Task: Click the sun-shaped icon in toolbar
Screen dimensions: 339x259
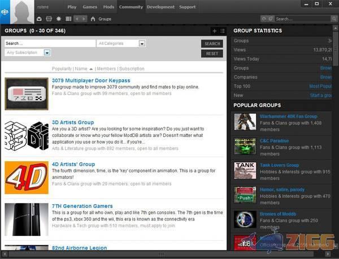Action: coord(58,19)
